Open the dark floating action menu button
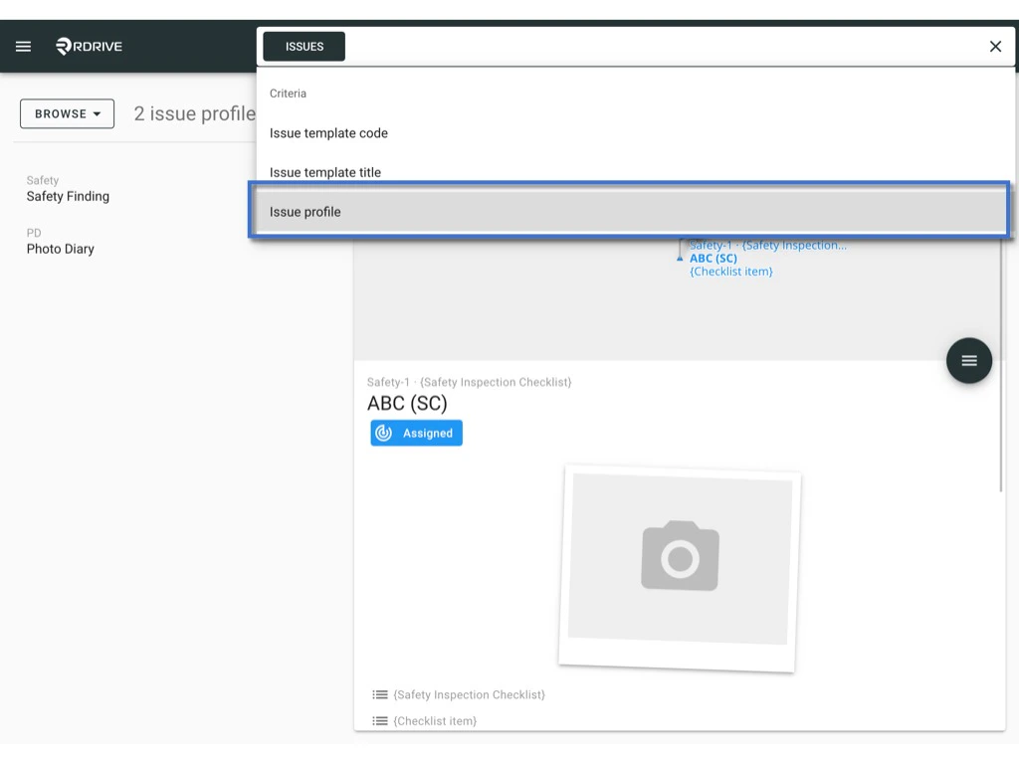The height and width of the screenshot is (764, 1019). 968,360
